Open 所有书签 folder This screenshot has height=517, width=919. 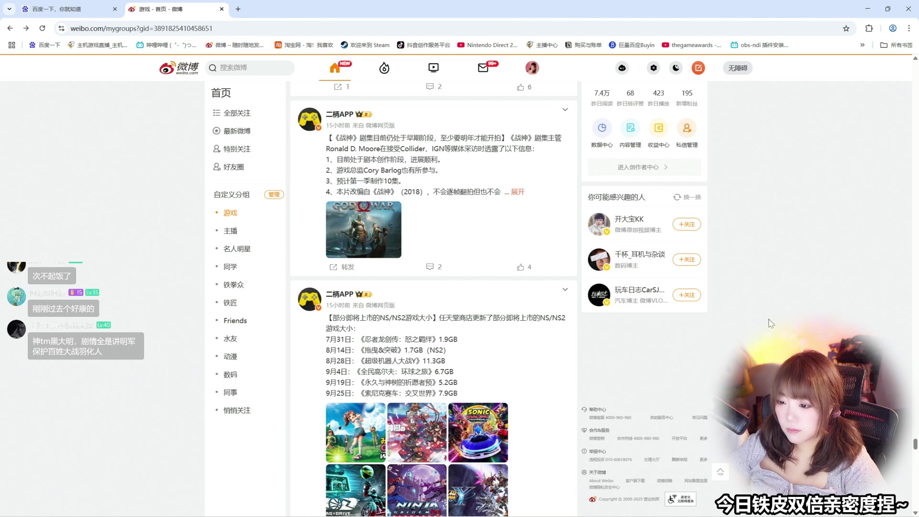point(897,45)
